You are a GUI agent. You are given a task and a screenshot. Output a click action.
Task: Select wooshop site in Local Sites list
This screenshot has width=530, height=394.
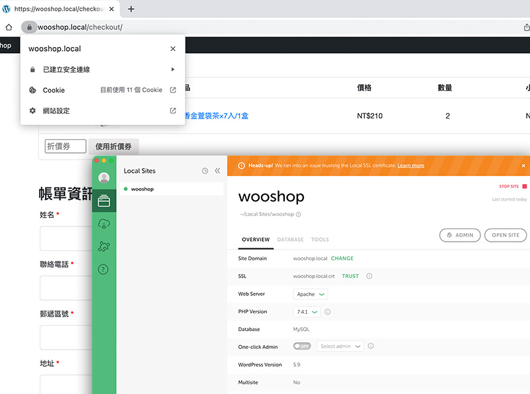(172, 189)
